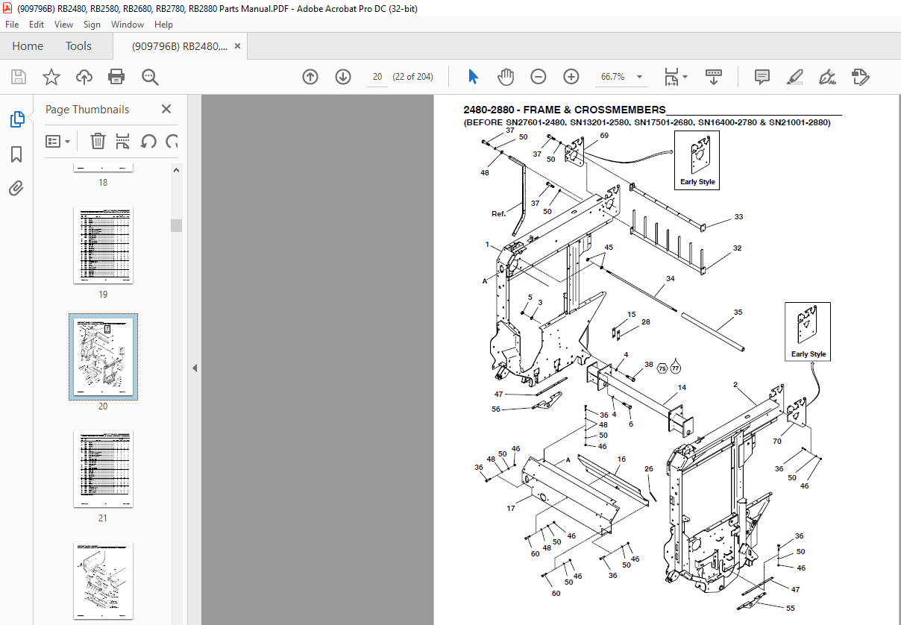Rotate pages counterclockwise in thumbnails panel
Screen dimensions: 901x625
pyautogui.click(x=148, y=141)
